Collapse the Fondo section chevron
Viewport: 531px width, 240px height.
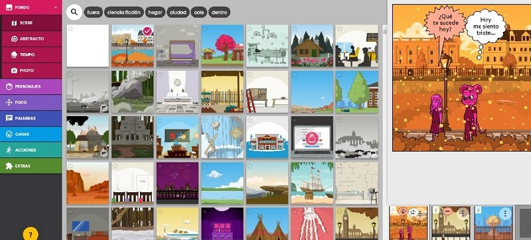pyautogui.click(x=55, y=7)
